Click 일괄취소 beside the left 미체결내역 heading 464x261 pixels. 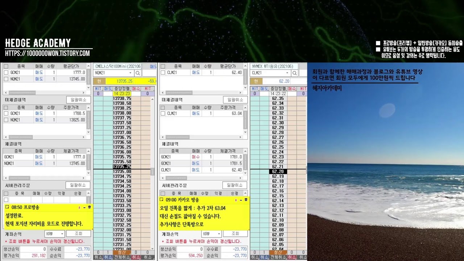[78, 100]
